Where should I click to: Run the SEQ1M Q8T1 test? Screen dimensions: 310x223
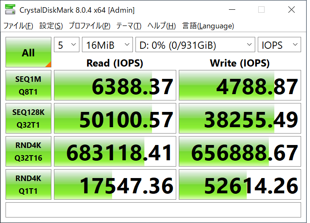click(28, 85)
